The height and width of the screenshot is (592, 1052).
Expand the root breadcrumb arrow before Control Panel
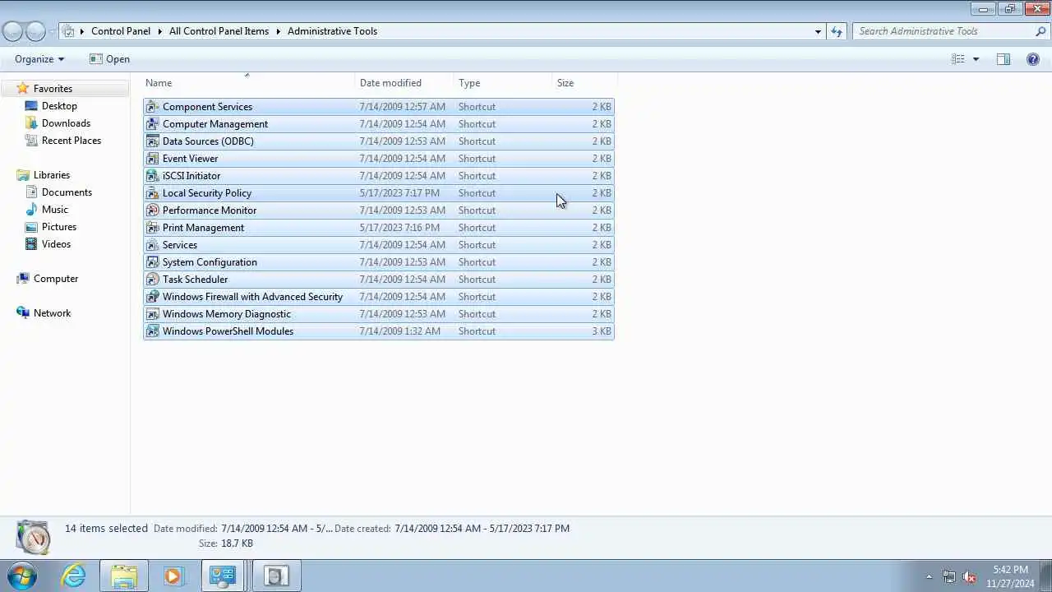point(82,31)
